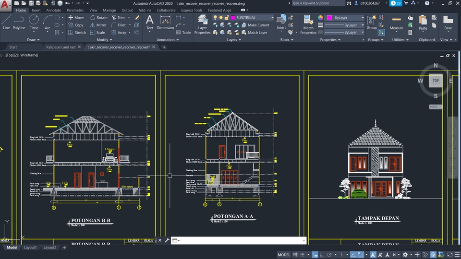Choose the Scale tool
The height and width of the screenshot is (259, 461).
point(97,33)
